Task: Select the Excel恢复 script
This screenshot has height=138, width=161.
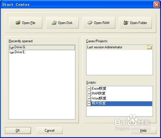Action: [x=119, y=88]
